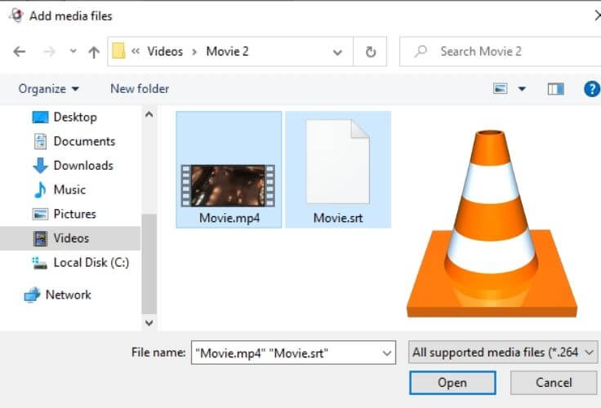Open the Help question mark icon
This screenshot has height=408, width=601.
[x=591, y=89]
